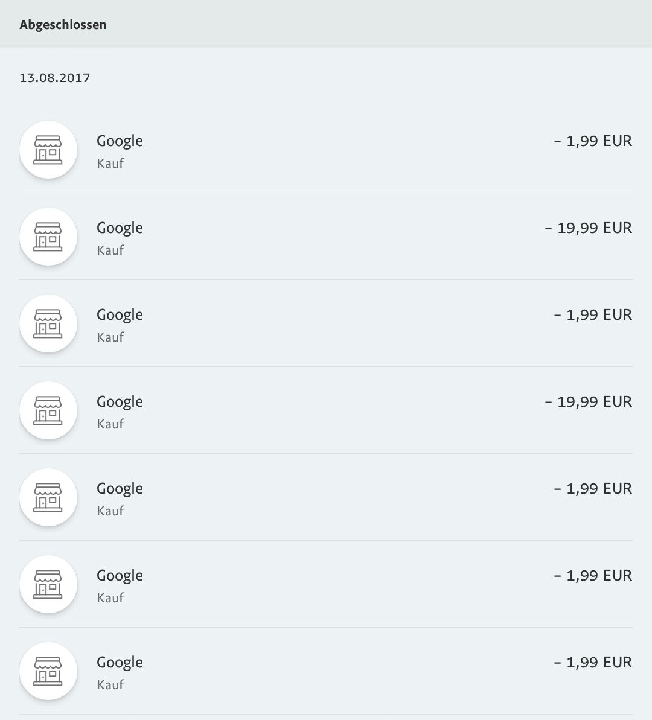Click the Kauf label in the last transaction

coord(110,685)
